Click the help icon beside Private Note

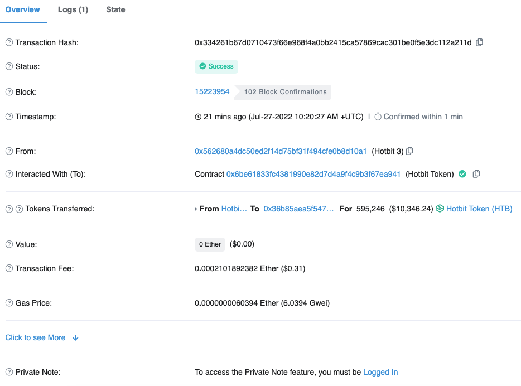tap(9, 373)
